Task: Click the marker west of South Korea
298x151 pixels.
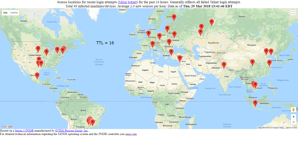Action: (x=271, y=52)
